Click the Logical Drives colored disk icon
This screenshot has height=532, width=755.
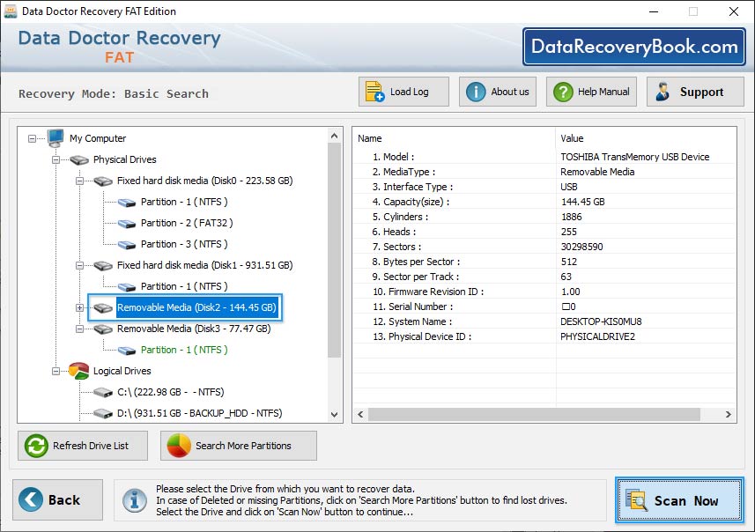[78, 371]
